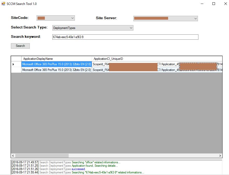Select the highlighted Microsoft Office 365 ProPlus cell
Image resolution: width=229 pixels, height=175 pixels.
click(x=56, y=64)
